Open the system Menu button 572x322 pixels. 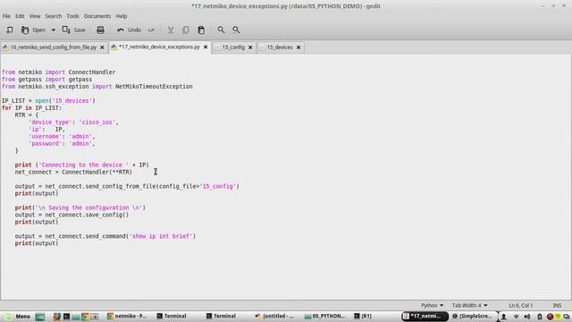click(x=17, y=316)
